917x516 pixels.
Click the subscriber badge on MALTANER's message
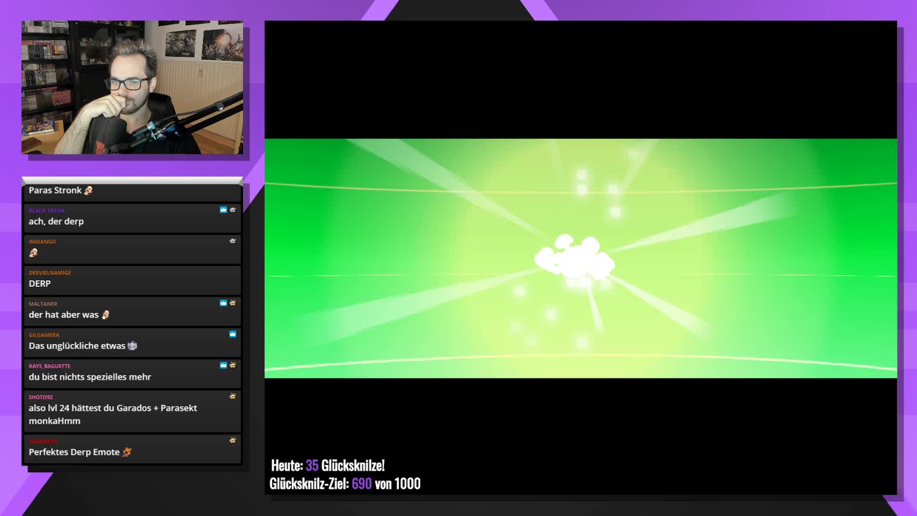tap(233, 303)
